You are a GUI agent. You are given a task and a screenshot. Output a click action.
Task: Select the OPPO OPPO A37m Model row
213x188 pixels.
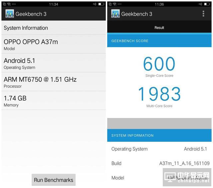tap(53, 44)
